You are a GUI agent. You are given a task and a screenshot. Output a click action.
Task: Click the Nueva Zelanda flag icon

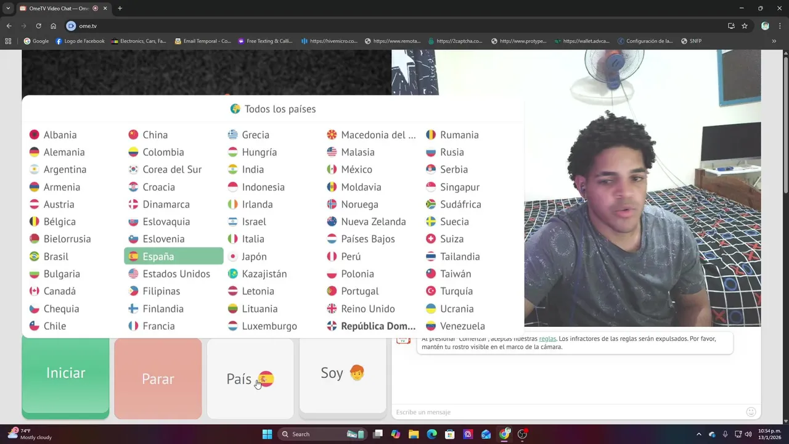(332, 221)
